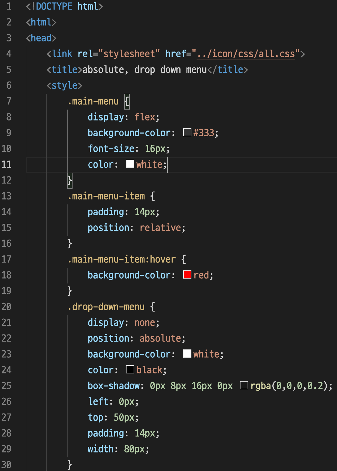This screenshot has width=337, height=471.
Task: Click the 'display: none' value
Action: 145,322
